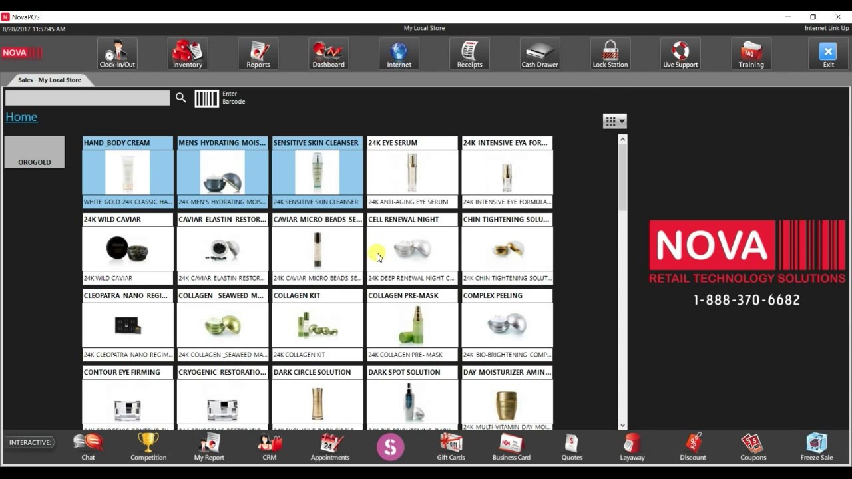The width and height of the screenshot is (852, 479).
Task: Open the Quotes icon
Action: tap(572, 447)
